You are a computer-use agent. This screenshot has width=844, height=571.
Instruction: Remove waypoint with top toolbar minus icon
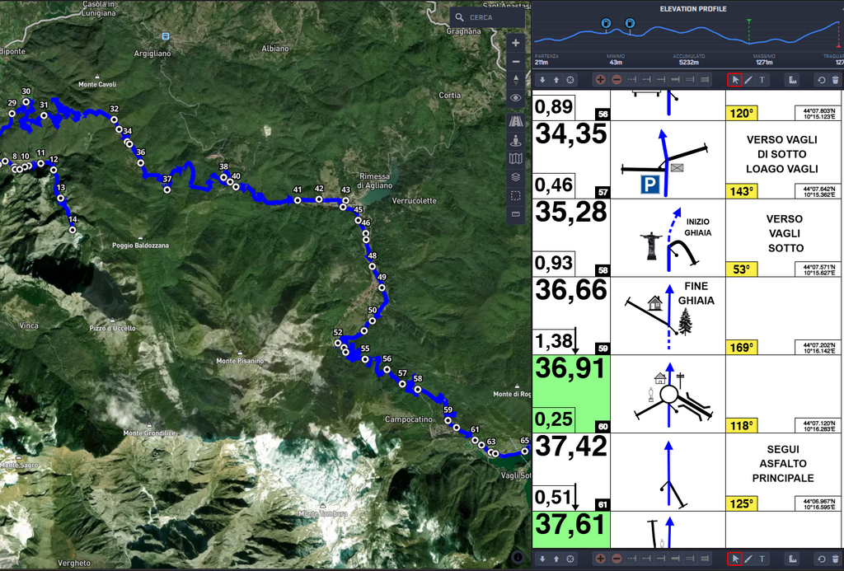pyautogui.click(x=617, y=80)
